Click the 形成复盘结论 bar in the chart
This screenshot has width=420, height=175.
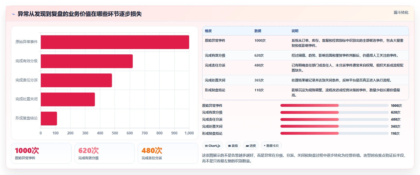49,118
